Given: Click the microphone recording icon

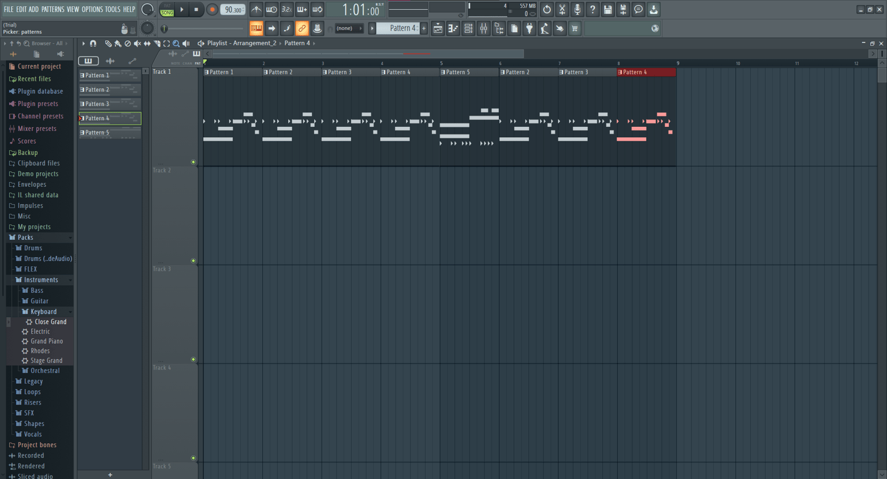Looking at the screenshot, I should point(577,9).
